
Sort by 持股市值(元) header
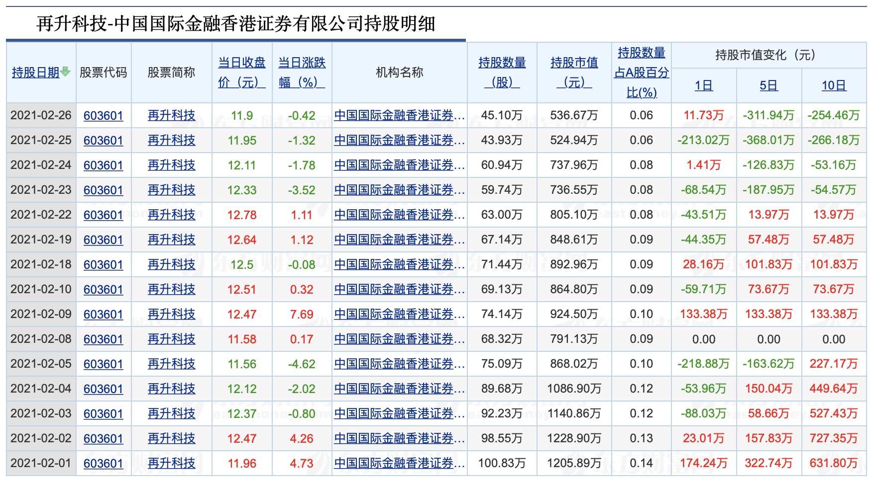(574, 73)
